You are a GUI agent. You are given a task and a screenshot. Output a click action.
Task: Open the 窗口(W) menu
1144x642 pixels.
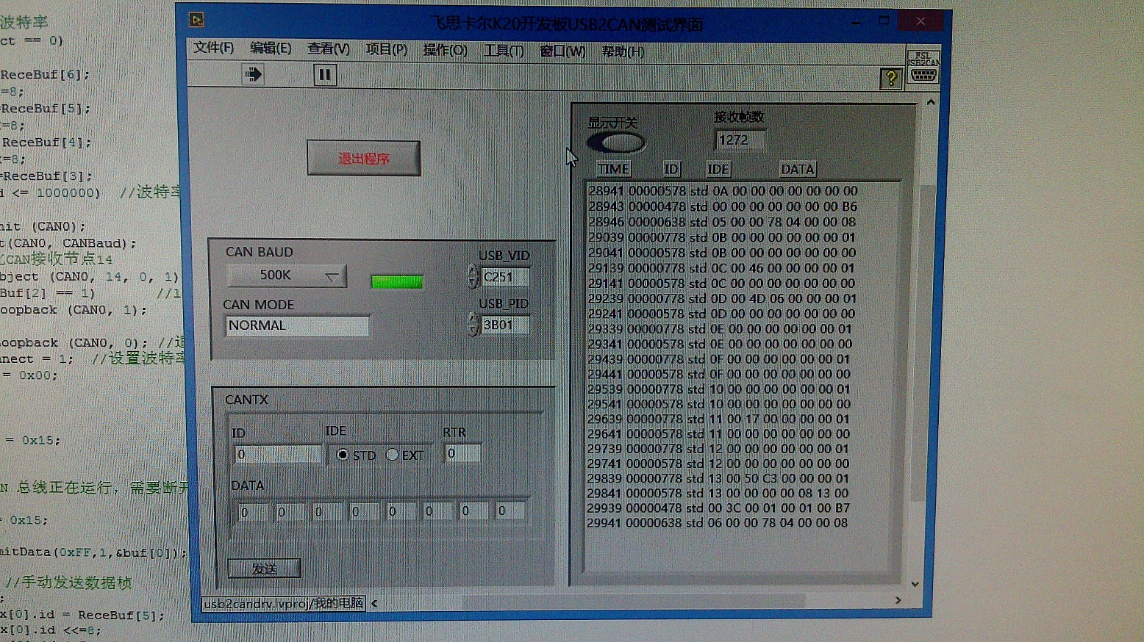[x=562, y=51]
